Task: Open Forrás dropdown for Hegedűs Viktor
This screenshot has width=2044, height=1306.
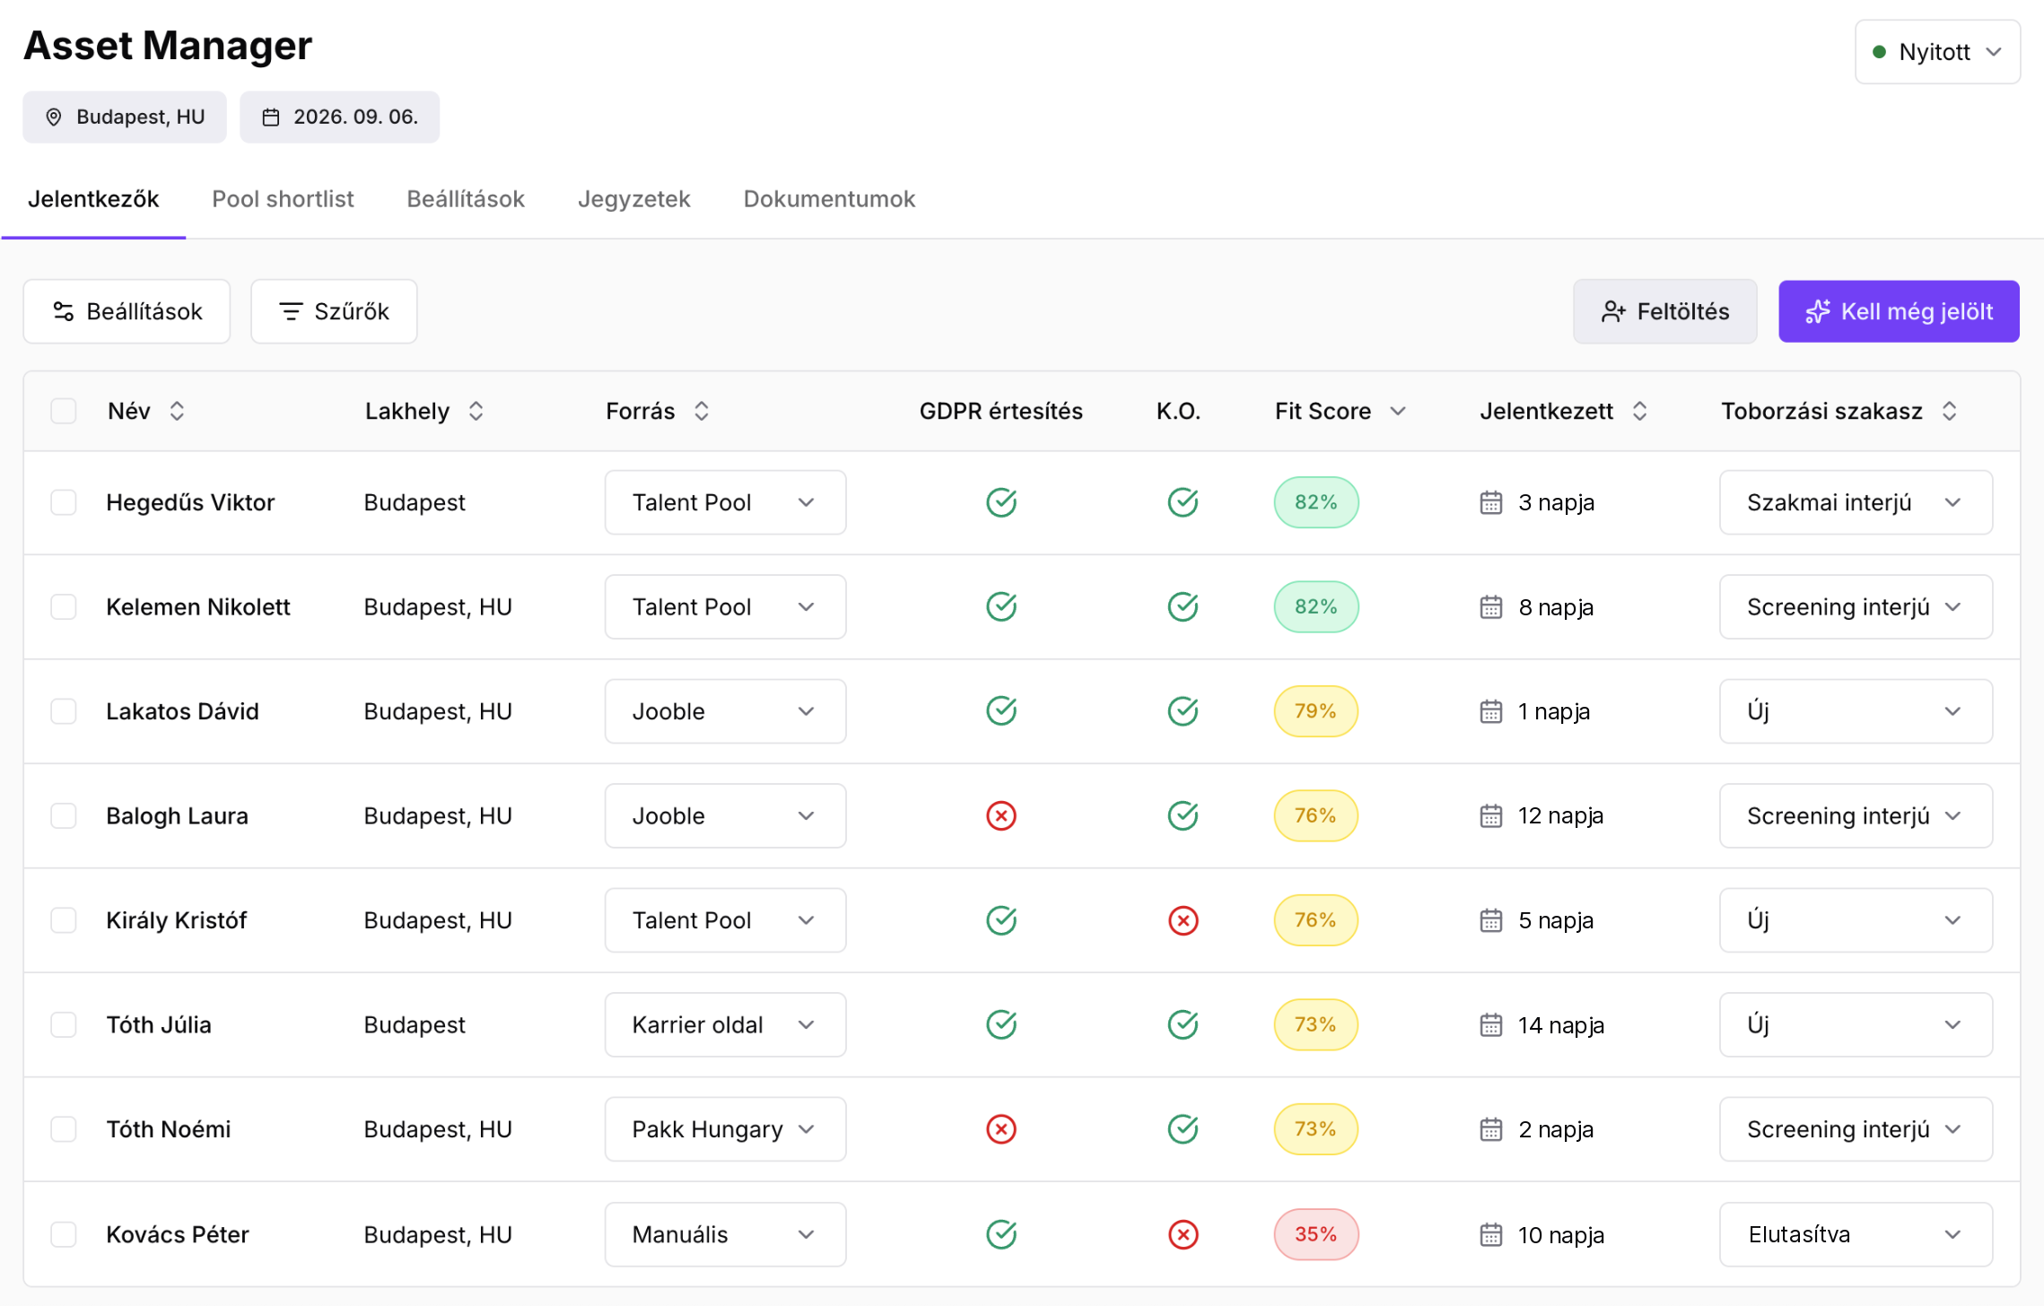Action: [x=725, y=502]
